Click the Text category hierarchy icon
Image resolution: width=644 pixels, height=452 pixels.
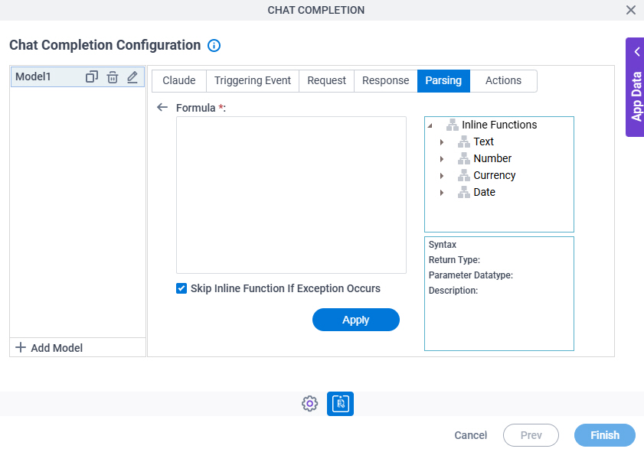(x=464, y=141)
